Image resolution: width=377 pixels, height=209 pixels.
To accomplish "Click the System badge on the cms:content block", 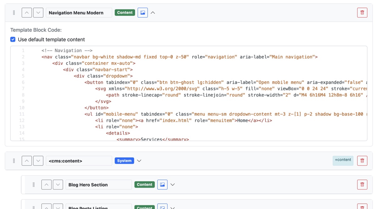I will pos(124,161).
